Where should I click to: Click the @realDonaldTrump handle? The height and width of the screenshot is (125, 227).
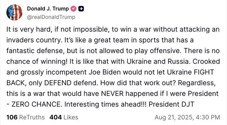click(51, 17)
